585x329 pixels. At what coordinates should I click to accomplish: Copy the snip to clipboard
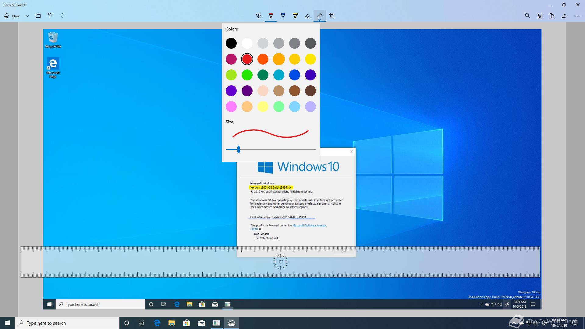pos(552,16)
